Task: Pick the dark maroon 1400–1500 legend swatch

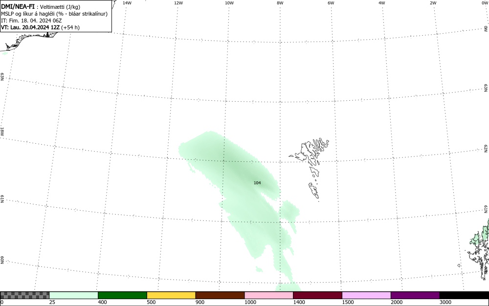Action: (x=317, y=295)
